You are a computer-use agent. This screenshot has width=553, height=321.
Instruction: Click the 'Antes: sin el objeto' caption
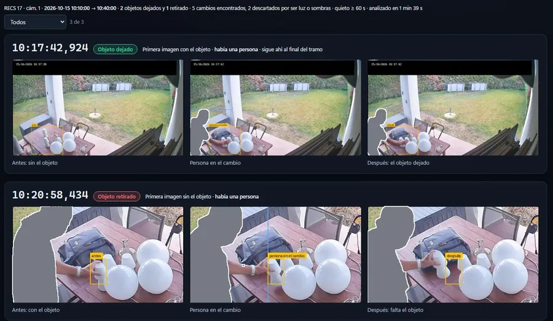(35, 163)
